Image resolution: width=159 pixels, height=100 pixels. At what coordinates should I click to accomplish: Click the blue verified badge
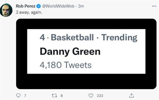(x=38, y=6)
